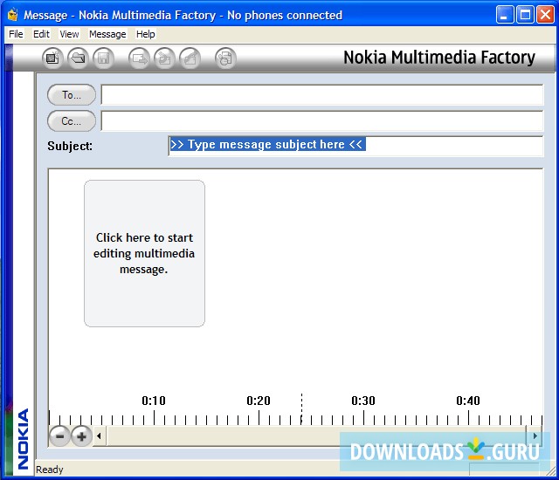This screenshot has width=559, height=480.
Task: Click the 0:20 mark on timeline
Action: click(x=259, y=401)
